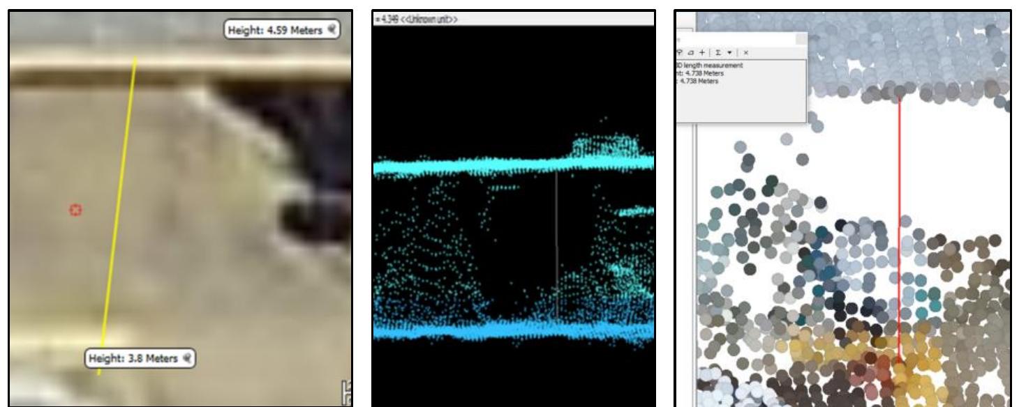The height and width of the screenshot is (407, 1026).
Task: Click the red vertical measurement line in point cloud
Action: (899, 230)
